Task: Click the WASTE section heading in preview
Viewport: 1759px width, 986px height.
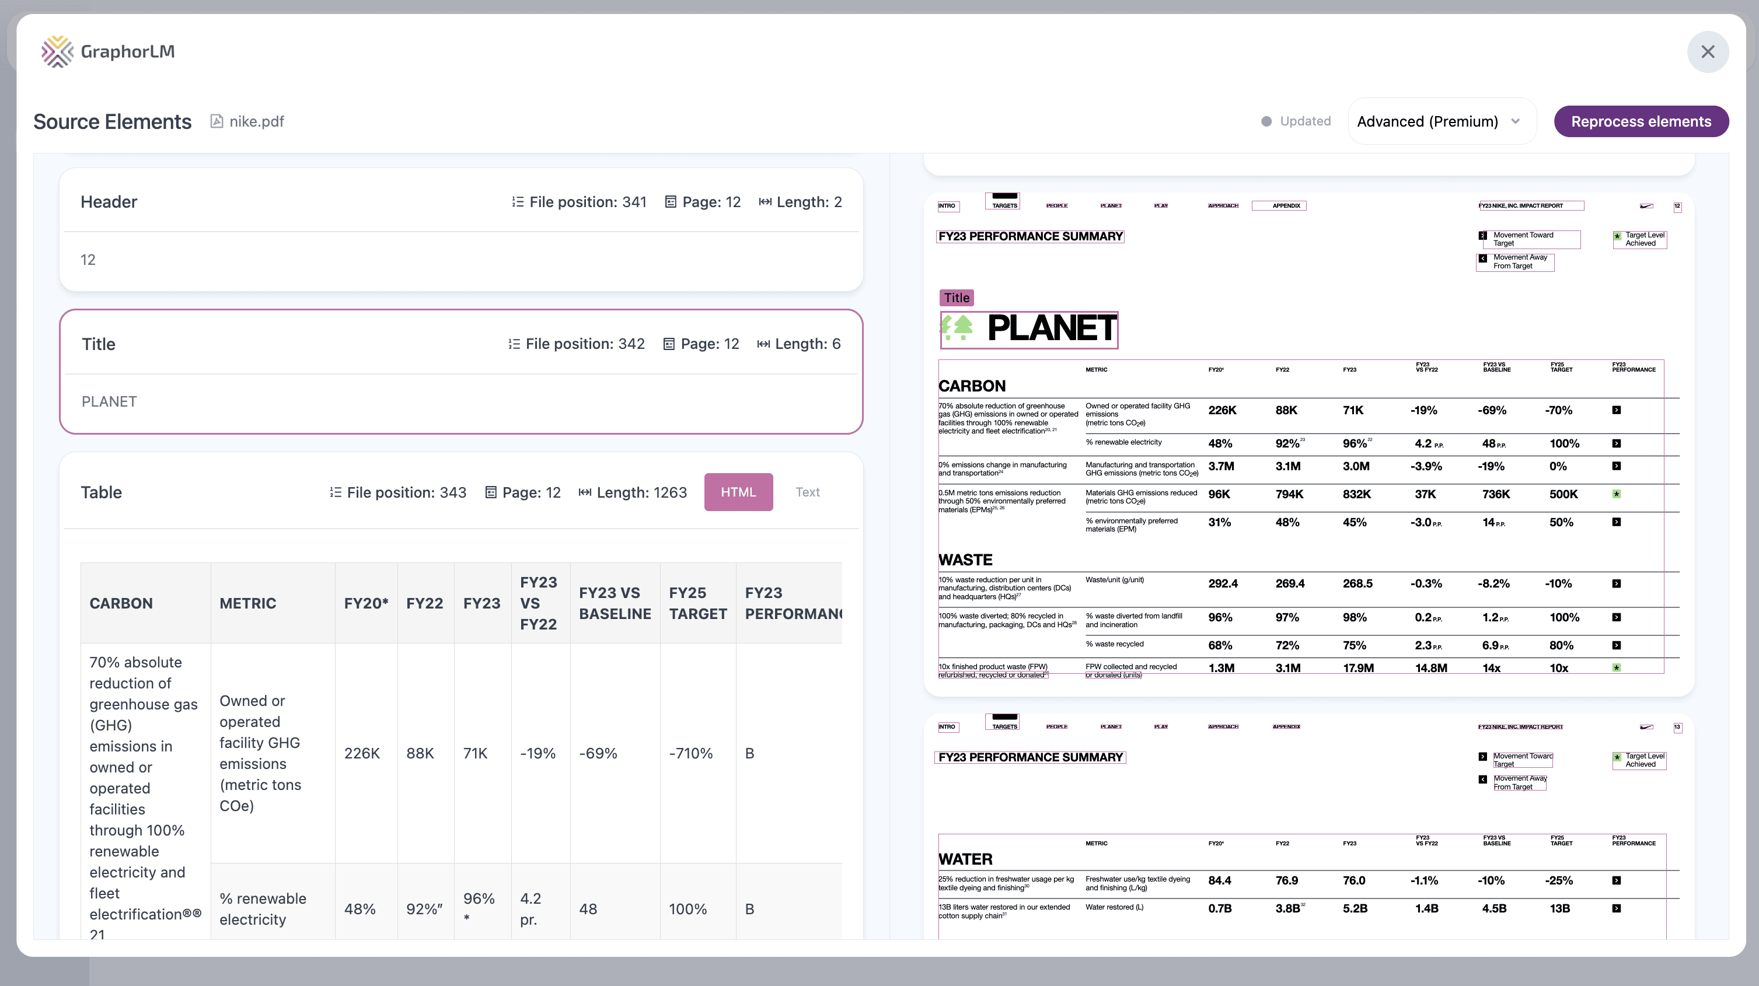Action: point(965,560)
